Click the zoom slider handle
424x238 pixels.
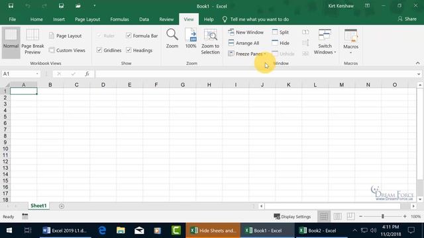[x=383, y=216]
